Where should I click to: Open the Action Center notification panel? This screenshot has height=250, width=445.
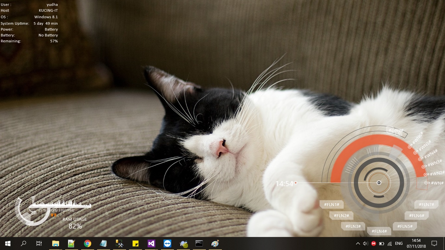[434, 243]
